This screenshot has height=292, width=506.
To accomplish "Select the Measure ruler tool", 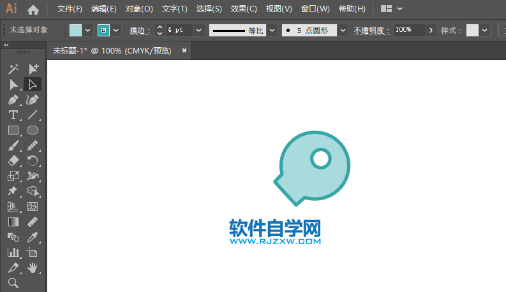I will [33, 222].
